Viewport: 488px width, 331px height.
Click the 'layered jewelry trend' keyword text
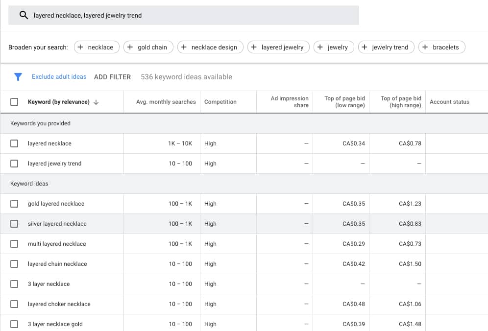point(54,164)
